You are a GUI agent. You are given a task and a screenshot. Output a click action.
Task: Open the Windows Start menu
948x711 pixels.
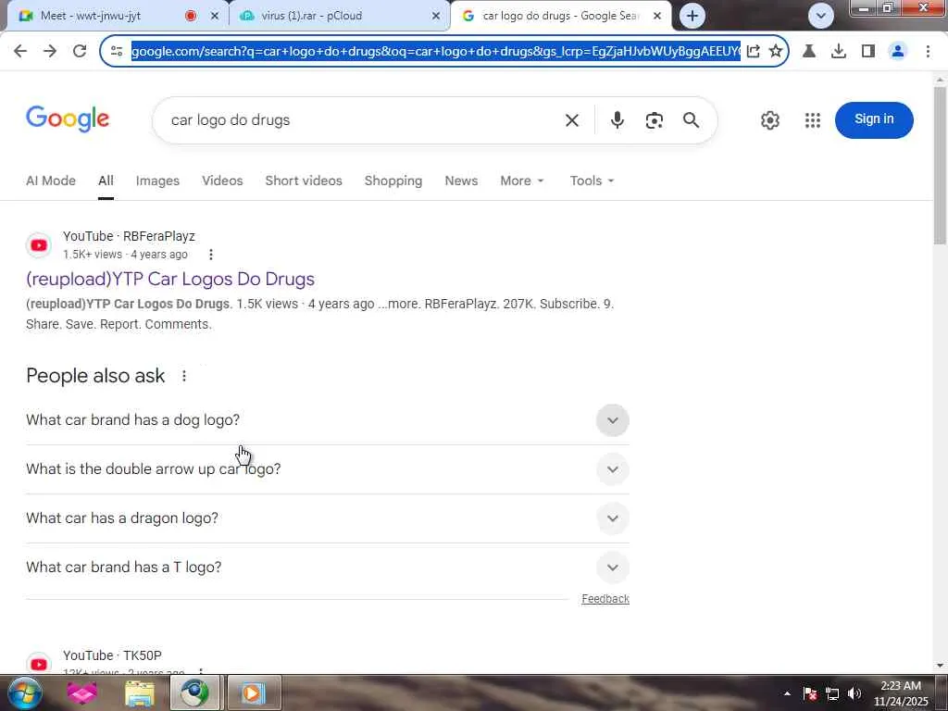click(23, 692)
